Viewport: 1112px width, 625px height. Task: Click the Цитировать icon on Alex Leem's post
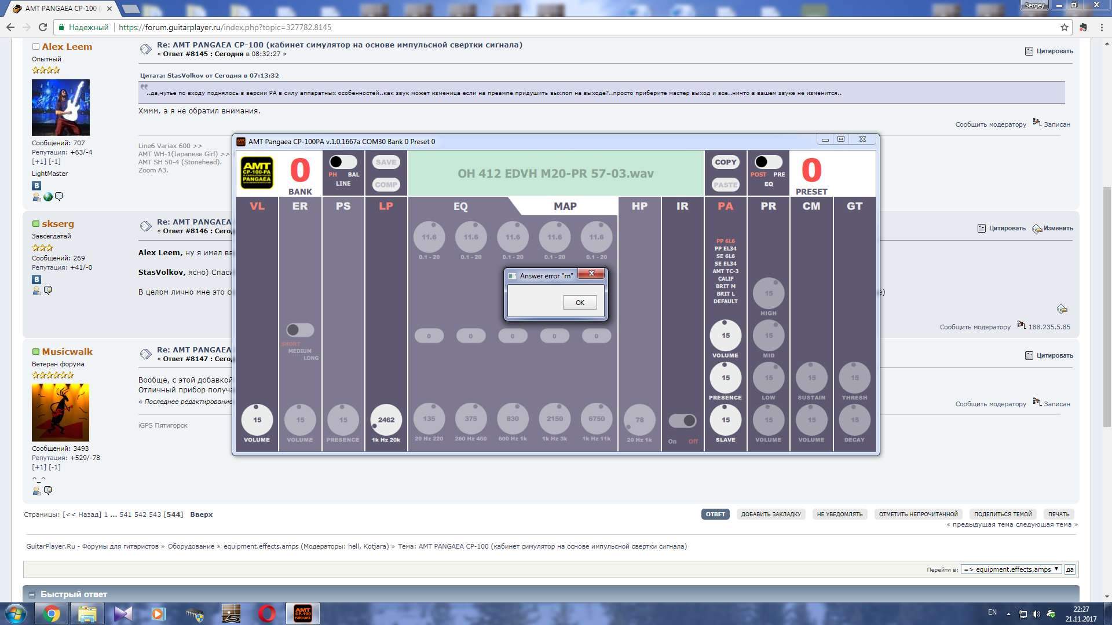1029,51
